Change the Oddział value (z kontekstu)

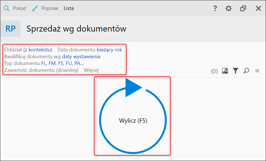click(38, 50)
